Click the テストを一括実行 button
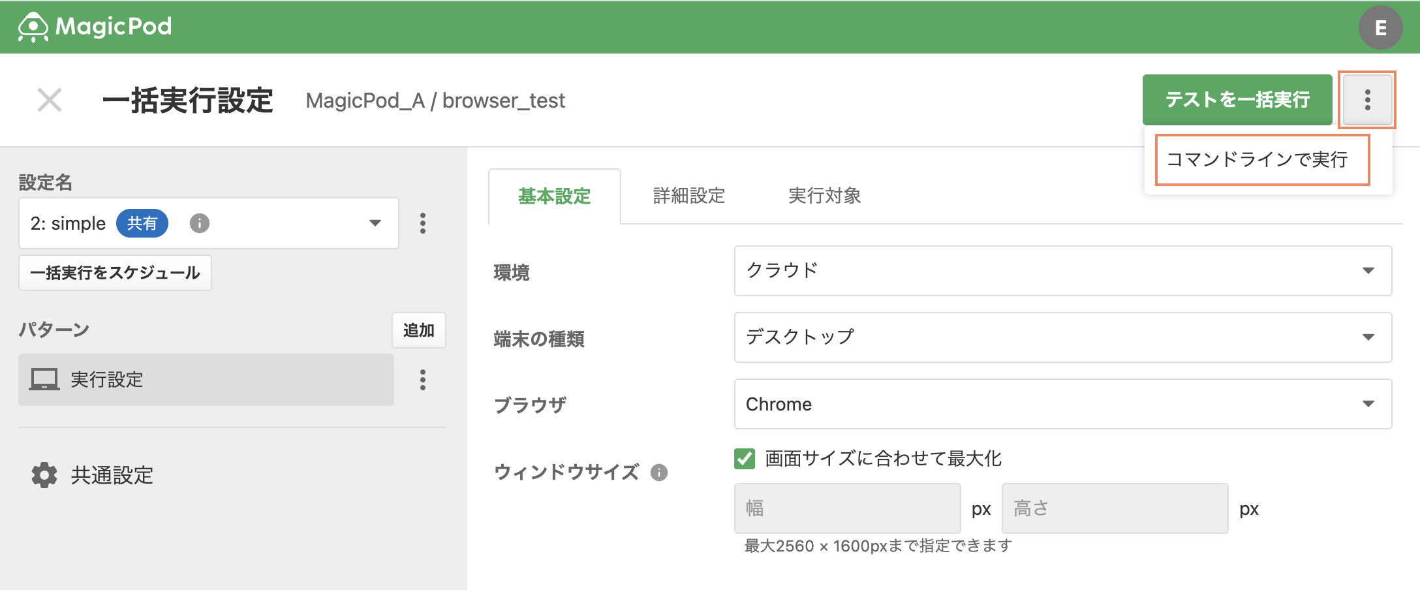 [x=1237, y=99]
